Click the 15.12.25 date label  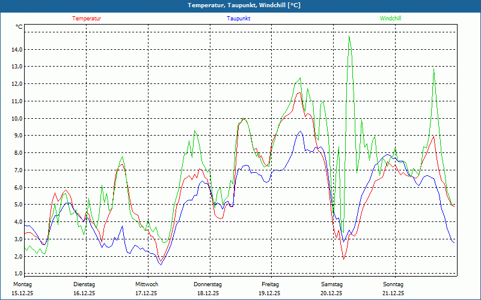click(23, 293)
